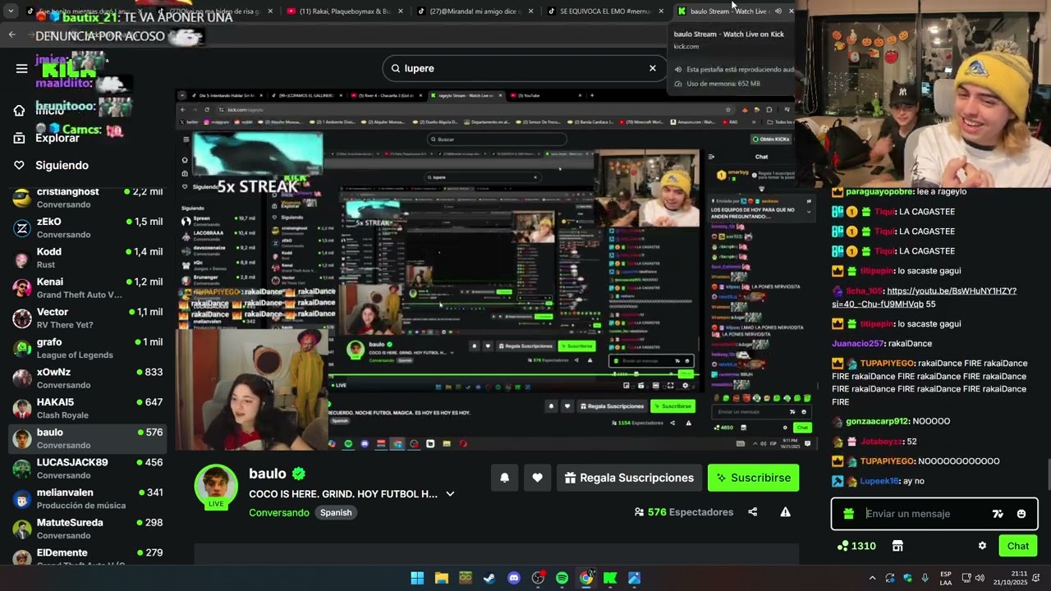Image resolution: width=1051 pixels, height=591 pixels.
Task: Go back with browser back arrow
Action: (11, 34)
